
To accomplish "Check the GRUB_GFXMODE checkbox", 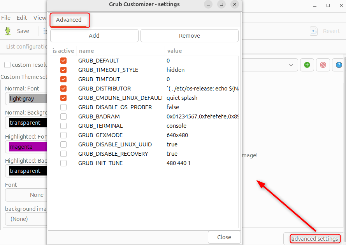I will click(63, 135).
